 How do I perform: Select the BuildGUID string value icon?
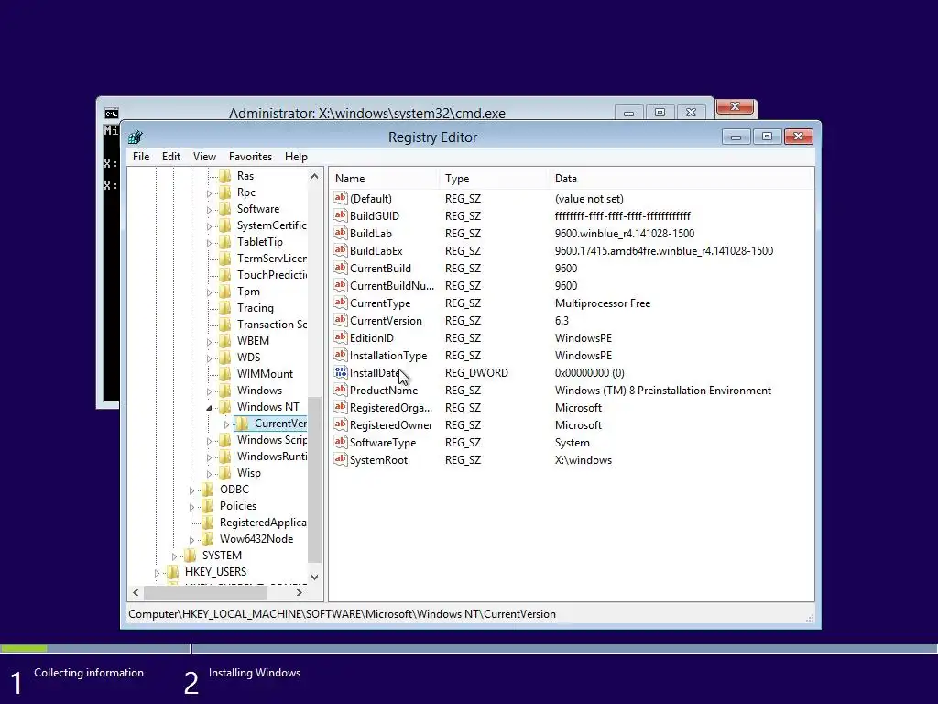click(341, 215)
